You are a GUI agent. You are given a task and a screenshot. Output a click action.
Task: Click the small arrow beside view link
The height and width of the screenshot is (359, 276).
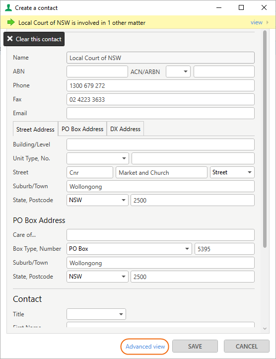[x=267, y=22]
